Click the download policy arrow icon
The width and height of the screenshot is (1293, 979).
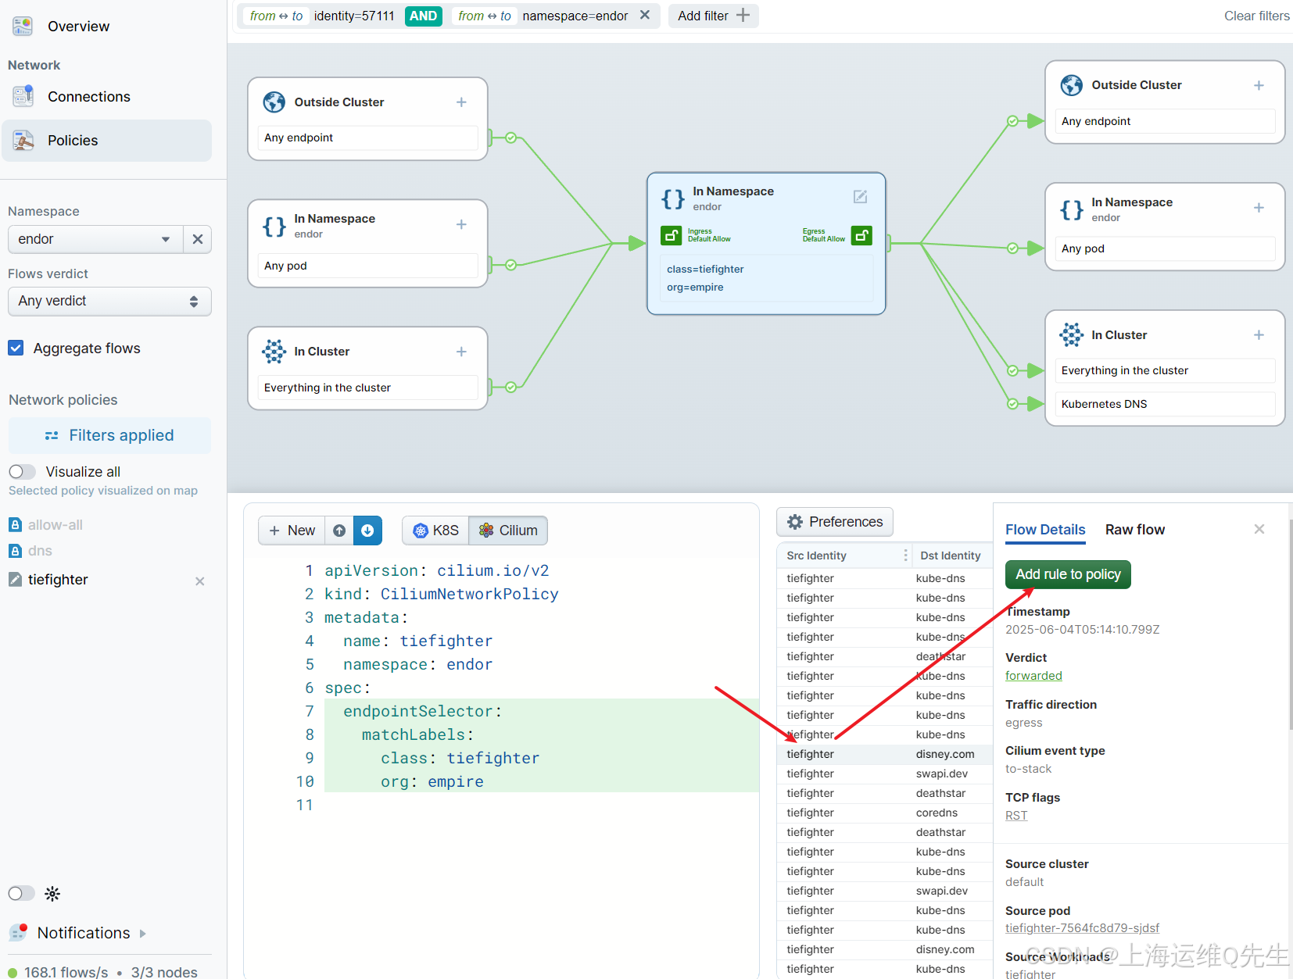pos(367,531)
